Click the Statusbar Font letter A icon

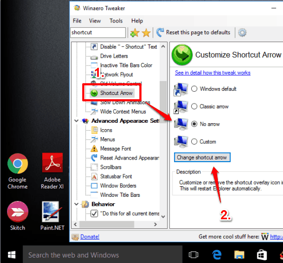pyautogui.click(x=94, y=177)
